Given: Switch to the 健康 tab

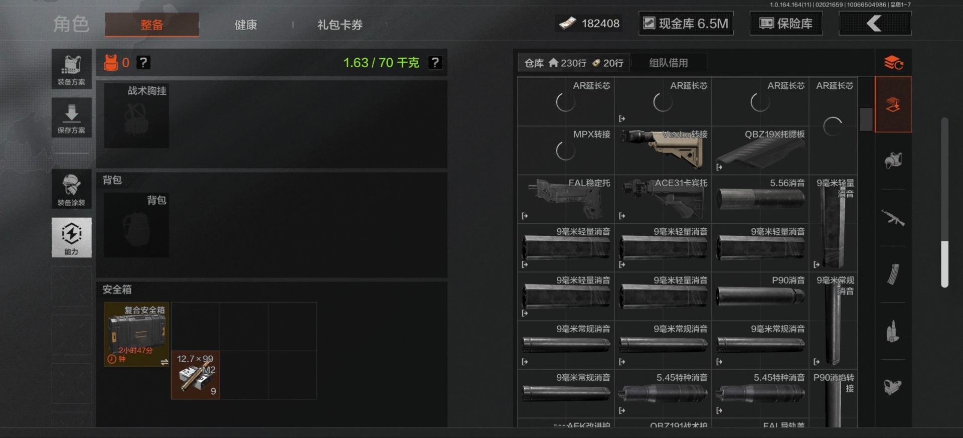Looking at the screenshot, I should tap(246, 25).
